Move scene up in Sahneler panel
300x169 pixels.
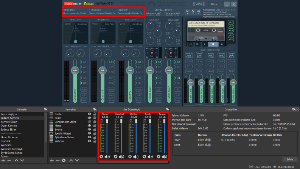tap(16, 160)
